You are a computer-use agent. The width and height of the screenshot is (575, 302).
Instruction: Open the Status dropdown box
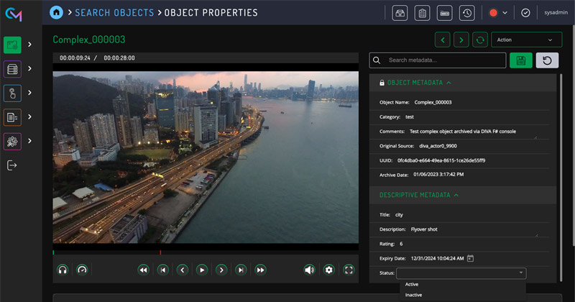click(x=461, y=273)
